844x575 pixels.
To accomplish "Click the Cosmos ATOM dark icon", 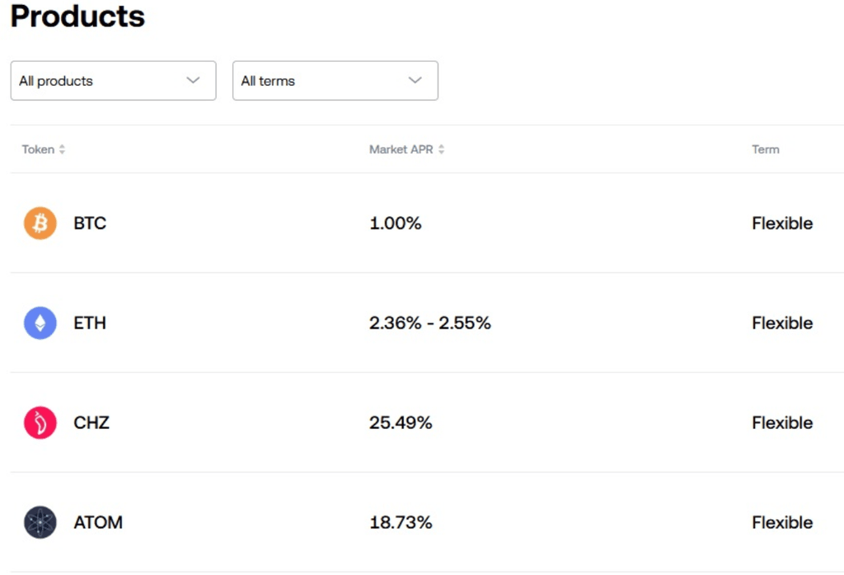I will coord(40,523).
